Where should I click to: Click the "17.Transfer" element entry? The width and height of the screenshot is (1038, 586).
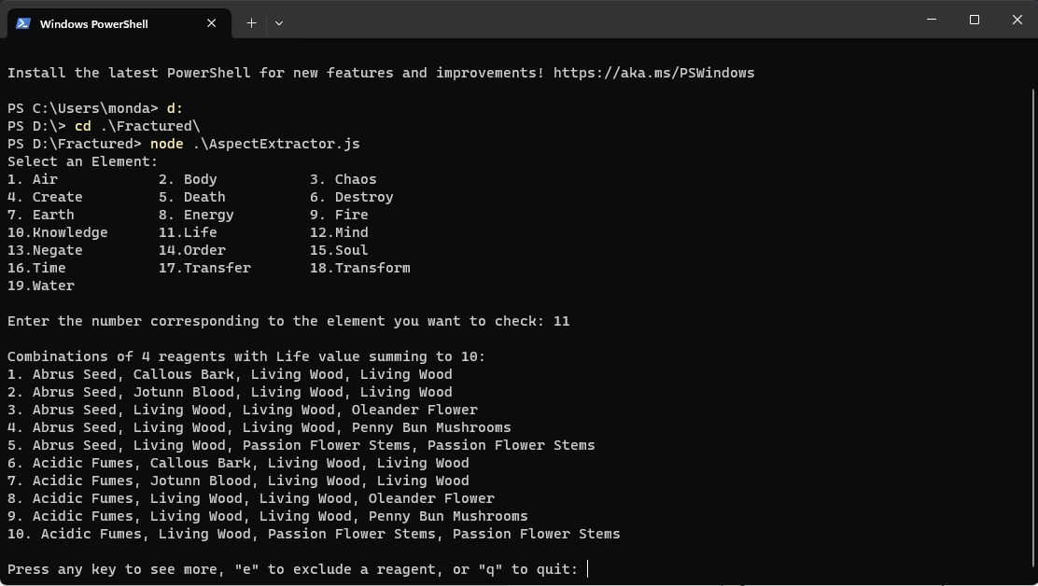coord(204,268)
